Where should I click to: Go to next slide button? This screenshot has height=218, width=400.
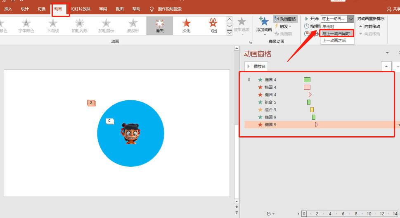click(x=237, y=212)
